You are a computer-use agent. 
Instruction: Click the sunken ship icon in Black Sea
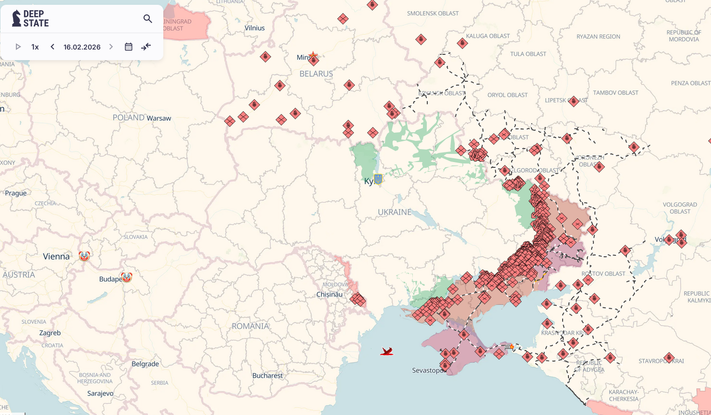(386, 352)
